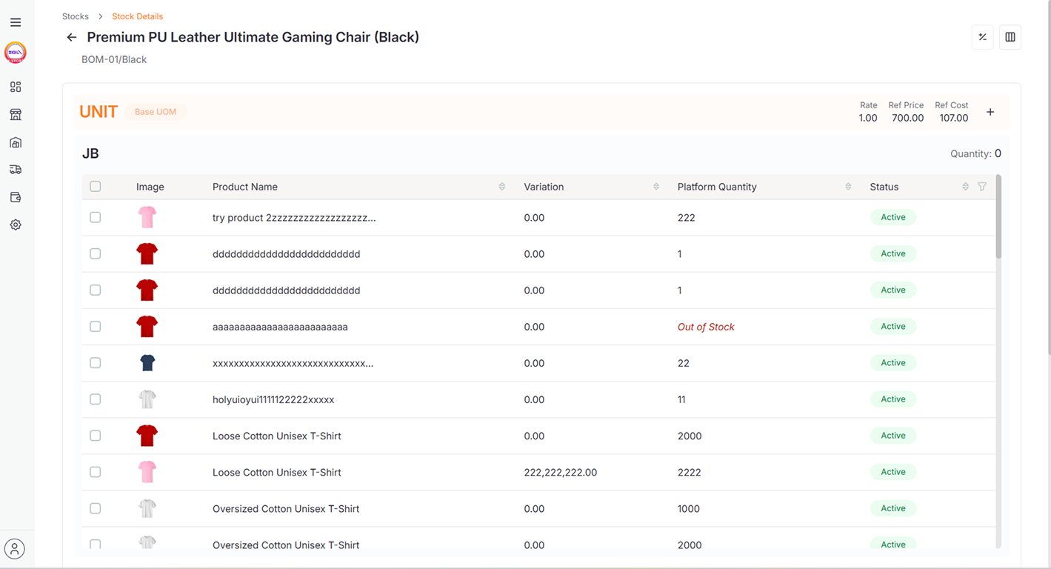This screenshot has height=569, width=1051.
Task: Open the Status column filter funnel
Action: click(982, 187)
